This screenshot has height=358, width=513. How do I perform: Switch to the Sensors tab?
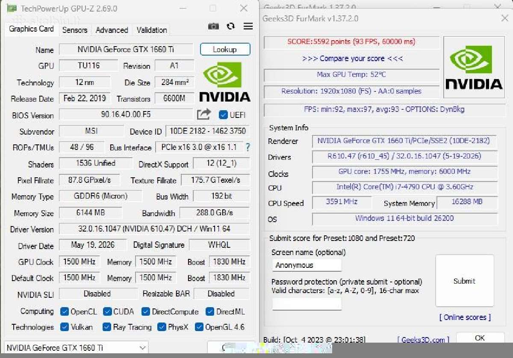click(x=74, y=30)
